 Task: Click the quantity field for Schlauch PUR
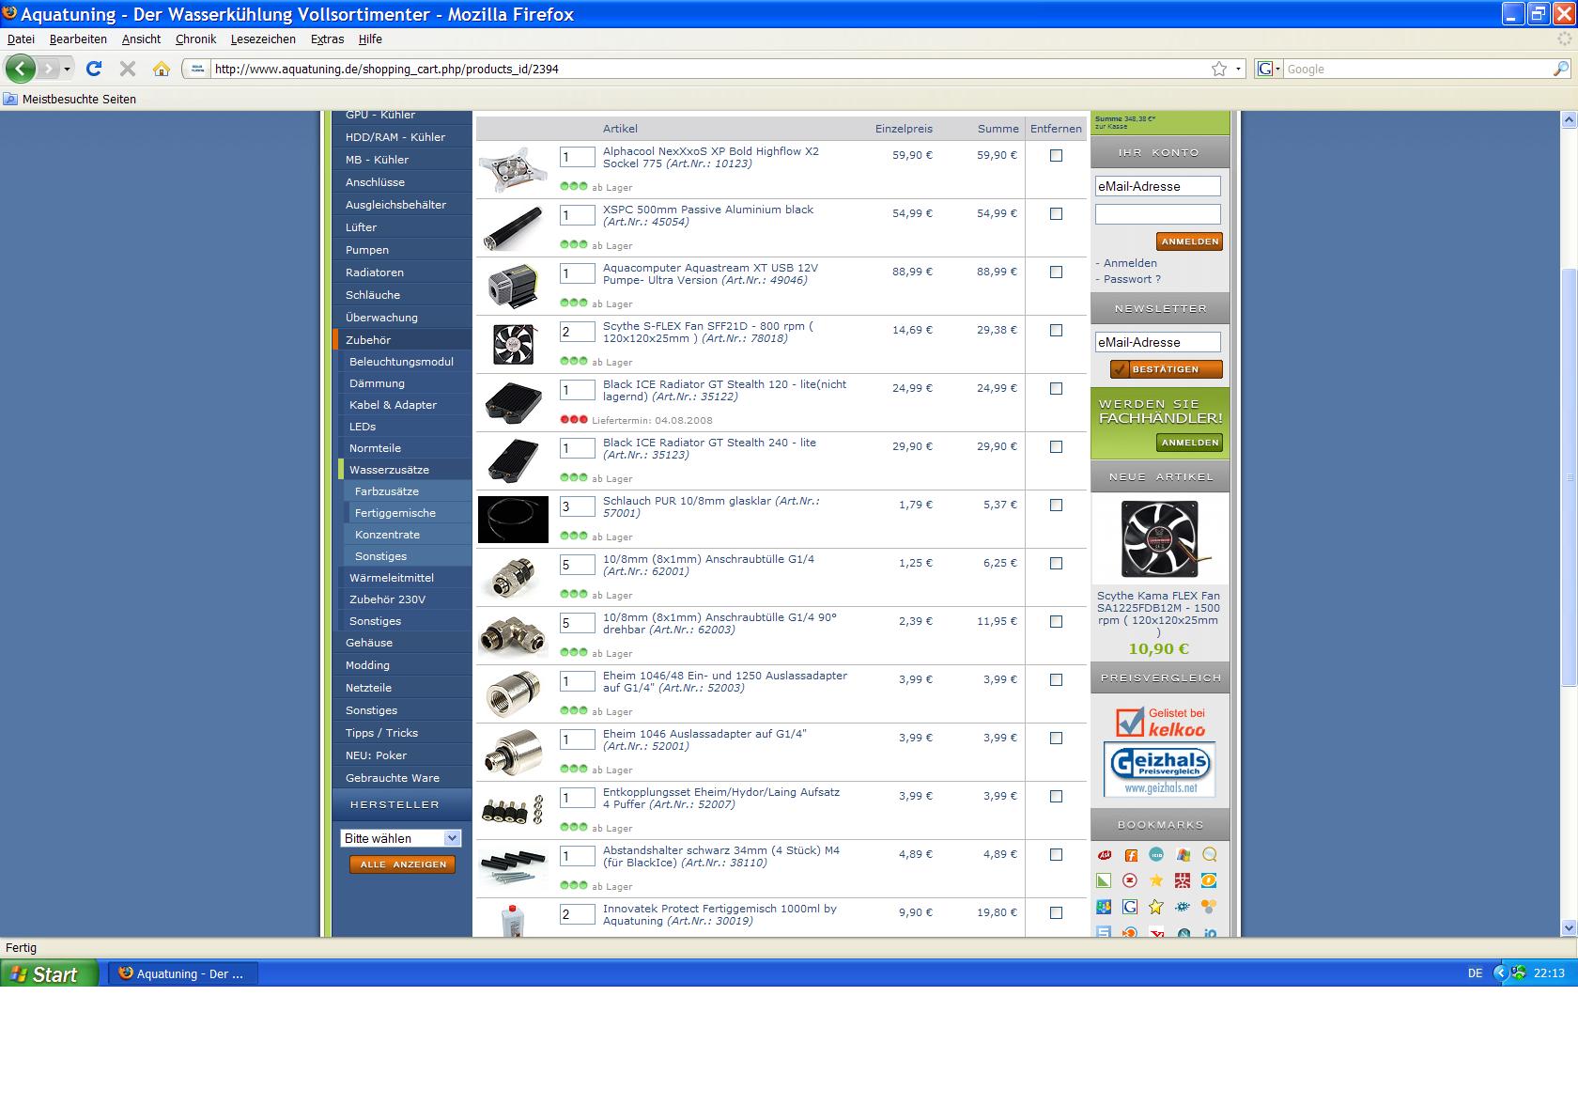pyautogui.click(x=577, y=506)
